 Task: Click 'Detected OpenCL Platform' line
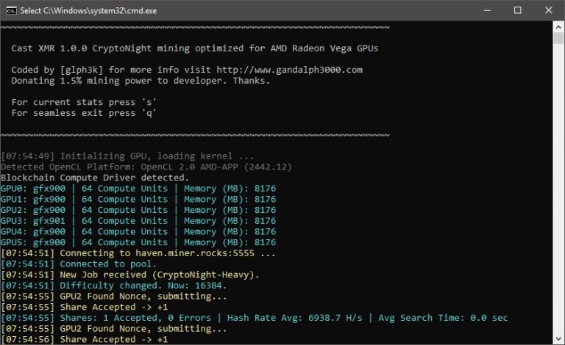(146, 167)
